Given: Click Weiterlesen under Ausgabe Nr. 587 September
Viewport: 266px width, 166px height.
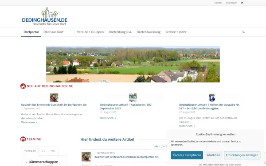Looking at the screenshot, I should tap(108, 118).
